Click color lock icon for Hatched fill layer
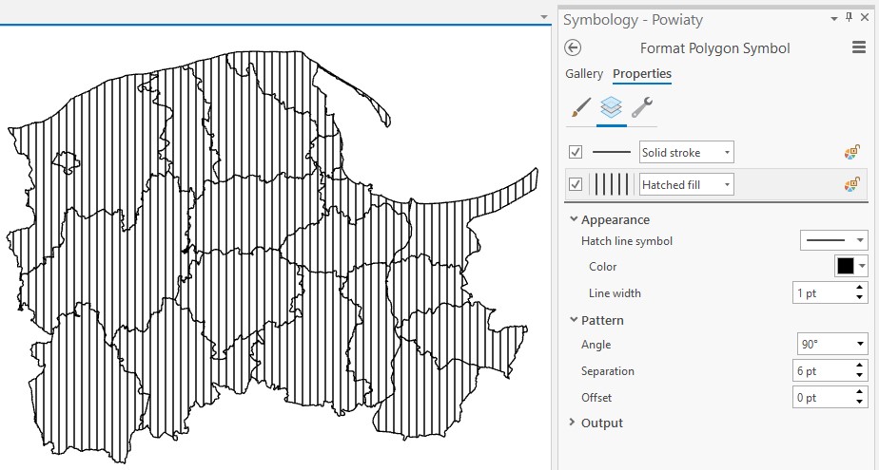Screen dimensions: 879x470 tap(851, 185)
